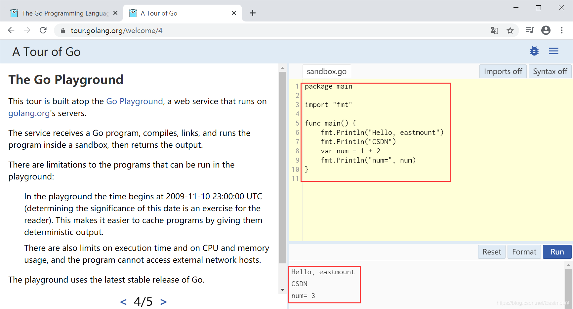Click code line 'import "fmt"'
The image size is (573, 309).
click(328, 105)
